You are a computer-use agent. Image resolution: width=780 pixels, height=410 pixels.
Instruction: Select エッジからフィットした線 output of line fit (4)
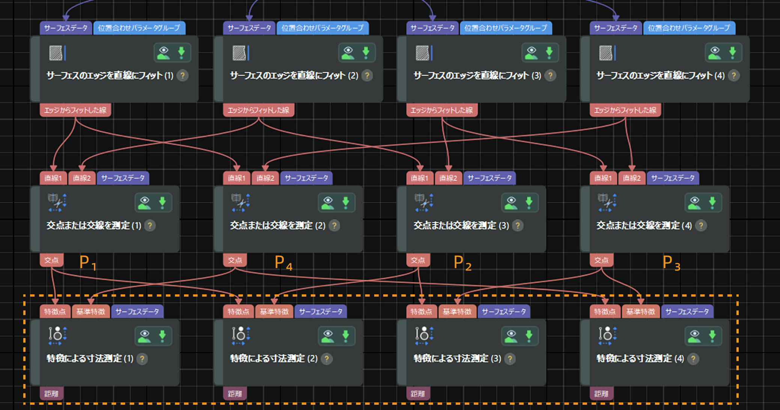pos(625,110)
